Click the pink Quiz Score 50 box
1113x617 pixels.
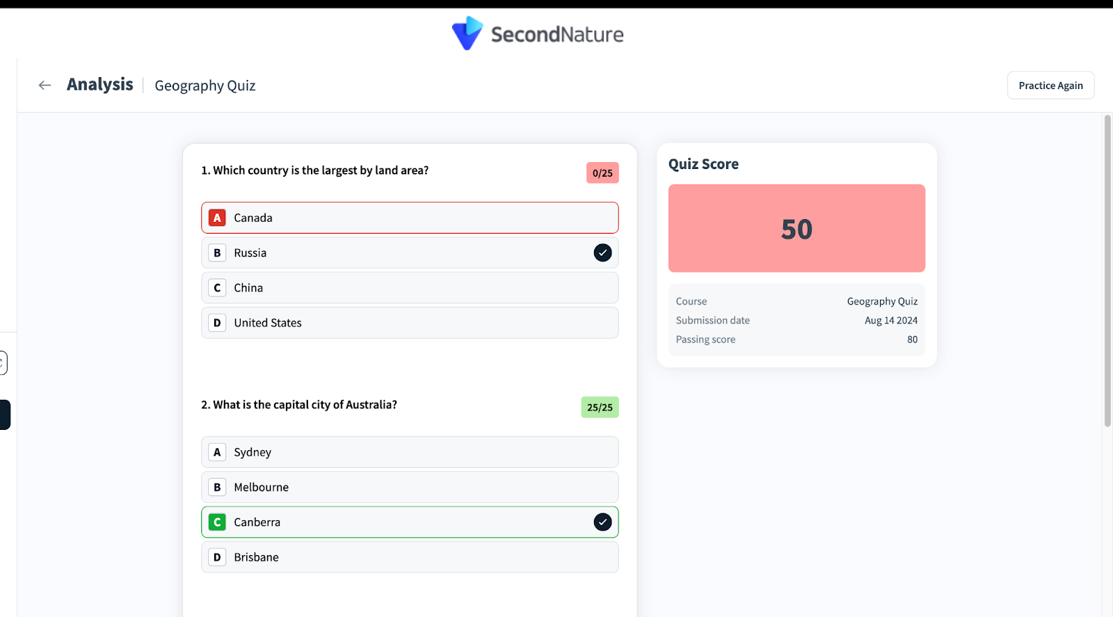[796, 228]
